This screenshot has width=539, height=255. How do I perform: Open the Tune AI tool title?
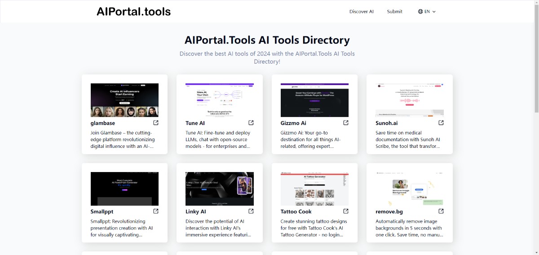195,123
